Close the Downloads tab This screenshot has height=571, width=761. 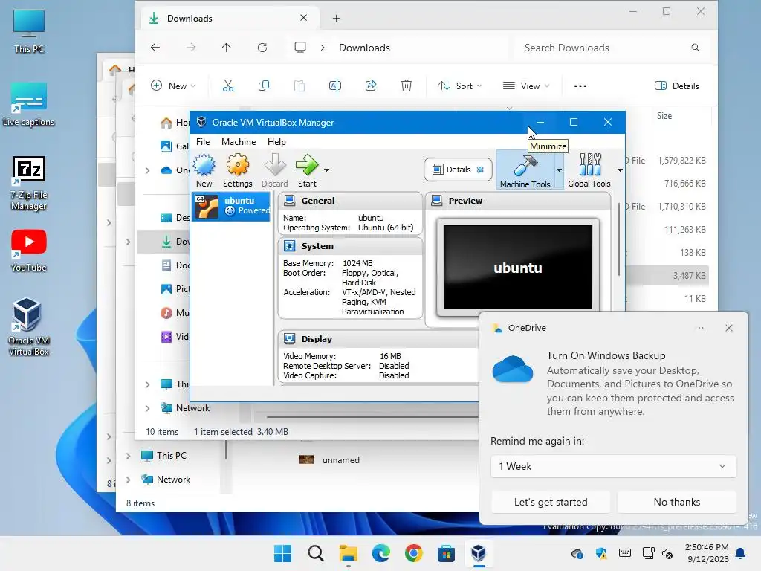point(303,18)
